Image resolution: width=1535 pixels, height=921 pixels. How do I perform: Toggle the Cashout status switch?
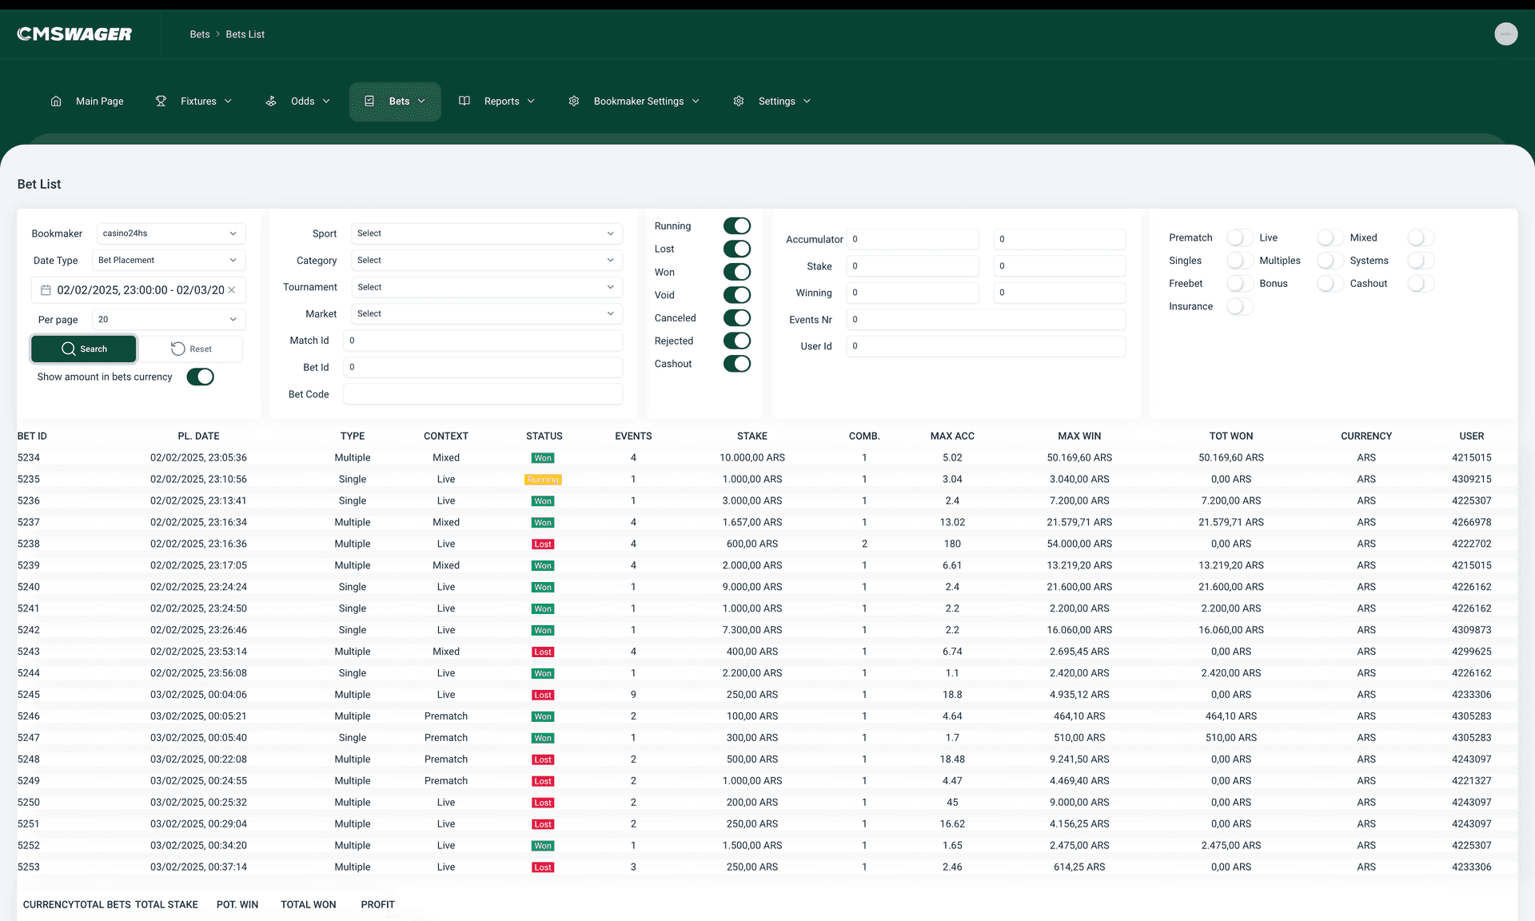pos(737,364)
